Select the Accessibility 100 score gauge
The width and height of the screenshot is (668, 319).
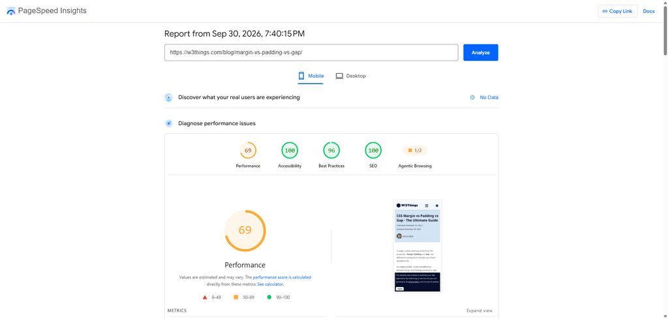pyautogui.click(x=290, y=150)
